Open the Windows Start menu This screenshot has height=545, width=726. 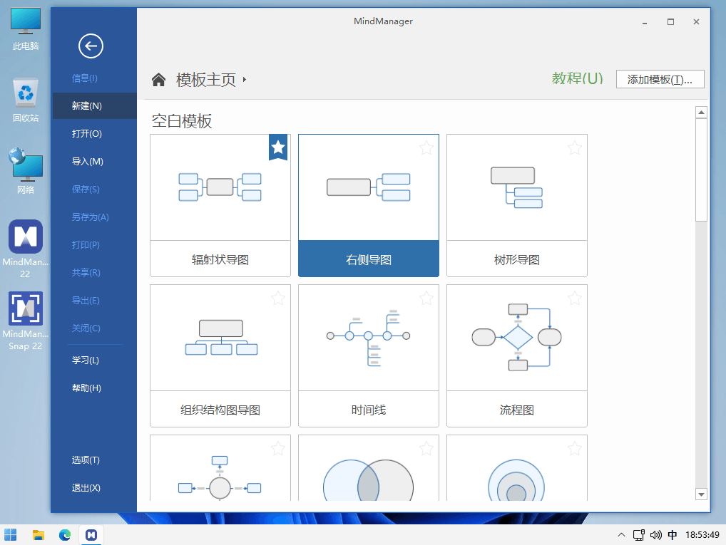(x=10, y=535)
